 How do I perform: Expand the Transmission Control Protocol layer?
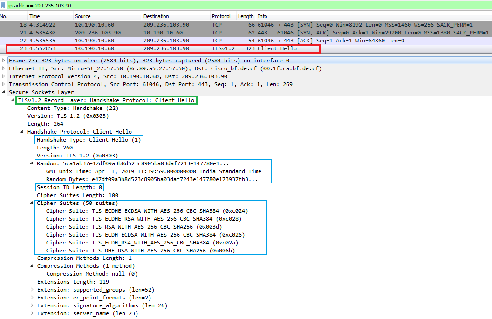pyautogui.click(x=4, y=84)
